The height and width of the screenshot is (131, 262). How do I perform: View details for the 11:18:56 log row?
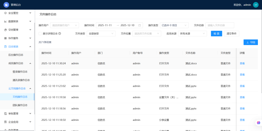(x=242, y=109)
